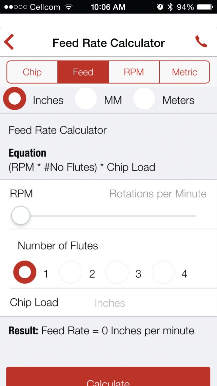This screenshot has height=386, width=217.
Task: Choose the MM unit radio button
Action: pyautogui.click(x=86, y=99)
